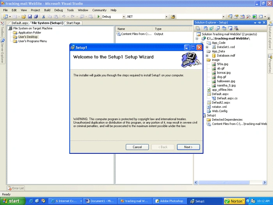
Task: Click the Solution Explorer horizontal scrollbar thumb
Action: point(224,182)
